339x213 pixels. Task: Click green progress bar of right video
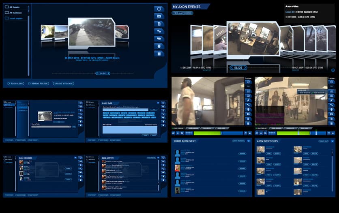tap(294, 133)
